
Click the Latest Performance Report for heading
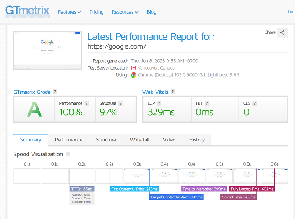[x=151, y=37]
